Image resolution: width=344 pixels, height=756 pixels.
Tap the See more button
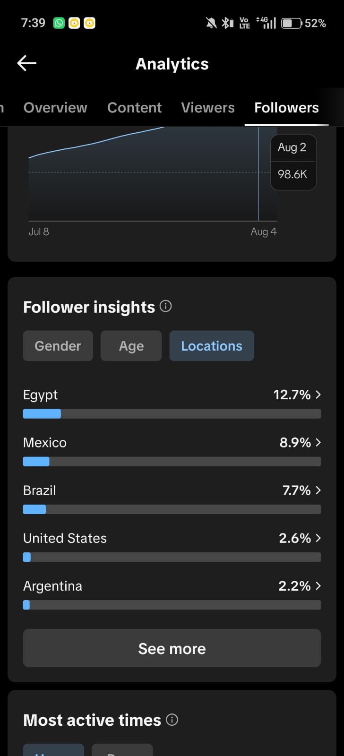tap(172, 648)
